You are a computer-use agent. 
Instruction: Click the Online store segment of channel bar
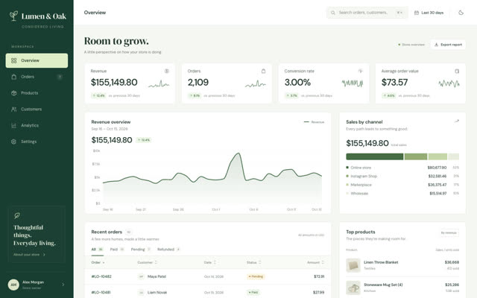click(x=374, y=156)
